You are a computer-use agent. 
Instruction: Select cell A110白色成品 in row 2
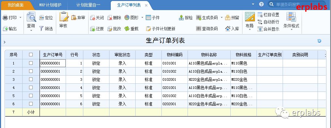209,71
